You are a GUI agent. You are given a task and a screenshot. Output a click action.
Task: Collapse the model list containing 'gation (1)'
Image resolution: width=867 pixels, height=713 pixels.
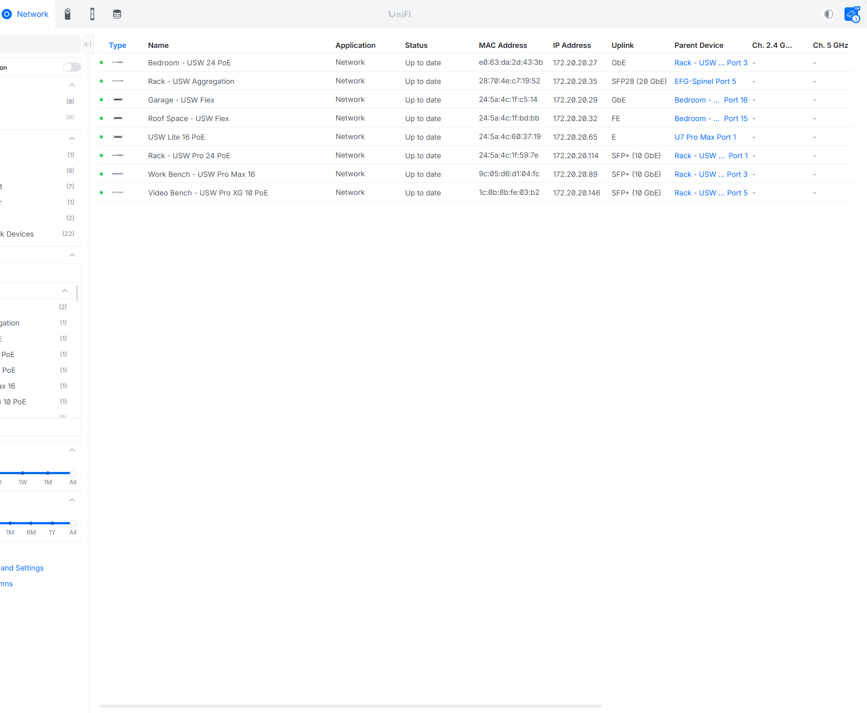pos(65,291)
